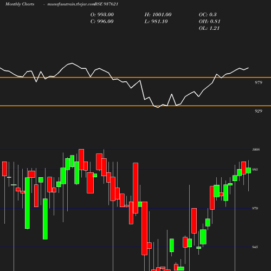This screenshot has height=271, width=271.
Task: Select the 'Monthly Charts' title text
Action: coord(20,4)
